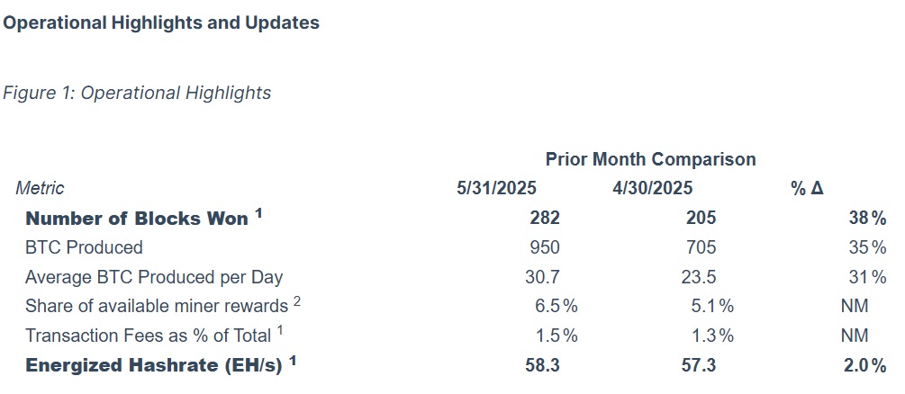
Task: Select the 4/30/2025 column header
Action: 651,188
